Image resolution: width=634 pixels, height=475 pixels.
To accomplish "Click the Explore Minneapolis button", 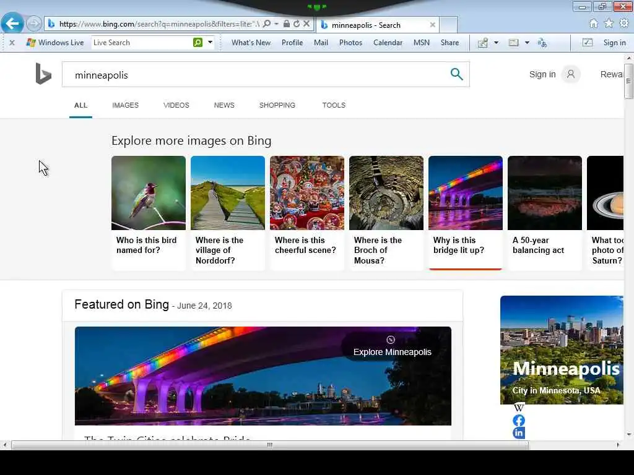I will click(392, 346).
